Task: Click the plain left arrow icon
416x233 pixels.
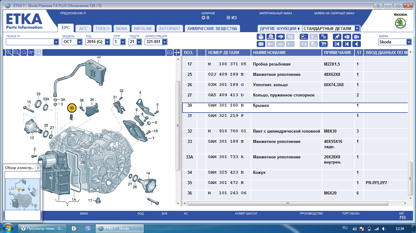Action: [357, 44]
